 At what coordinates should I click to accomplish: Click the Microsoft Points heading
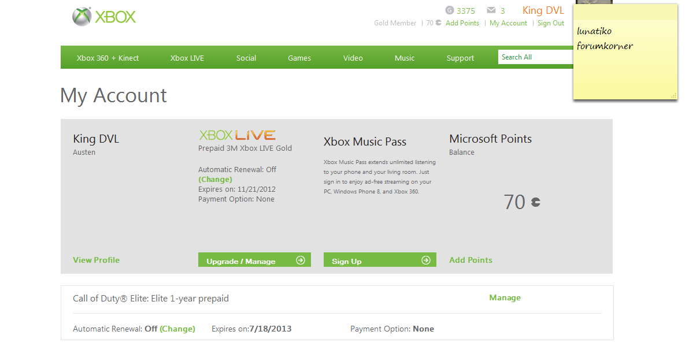pos(490,139)
